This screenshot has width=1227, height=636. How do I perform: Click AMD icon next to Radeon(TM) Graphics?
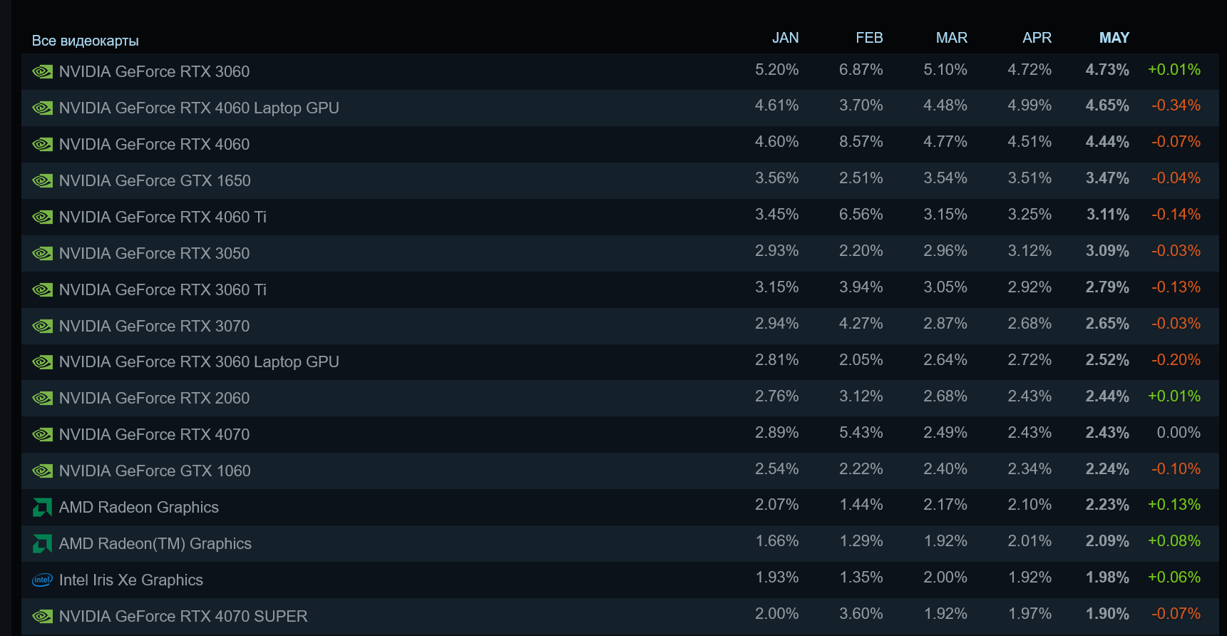(43, 544)
